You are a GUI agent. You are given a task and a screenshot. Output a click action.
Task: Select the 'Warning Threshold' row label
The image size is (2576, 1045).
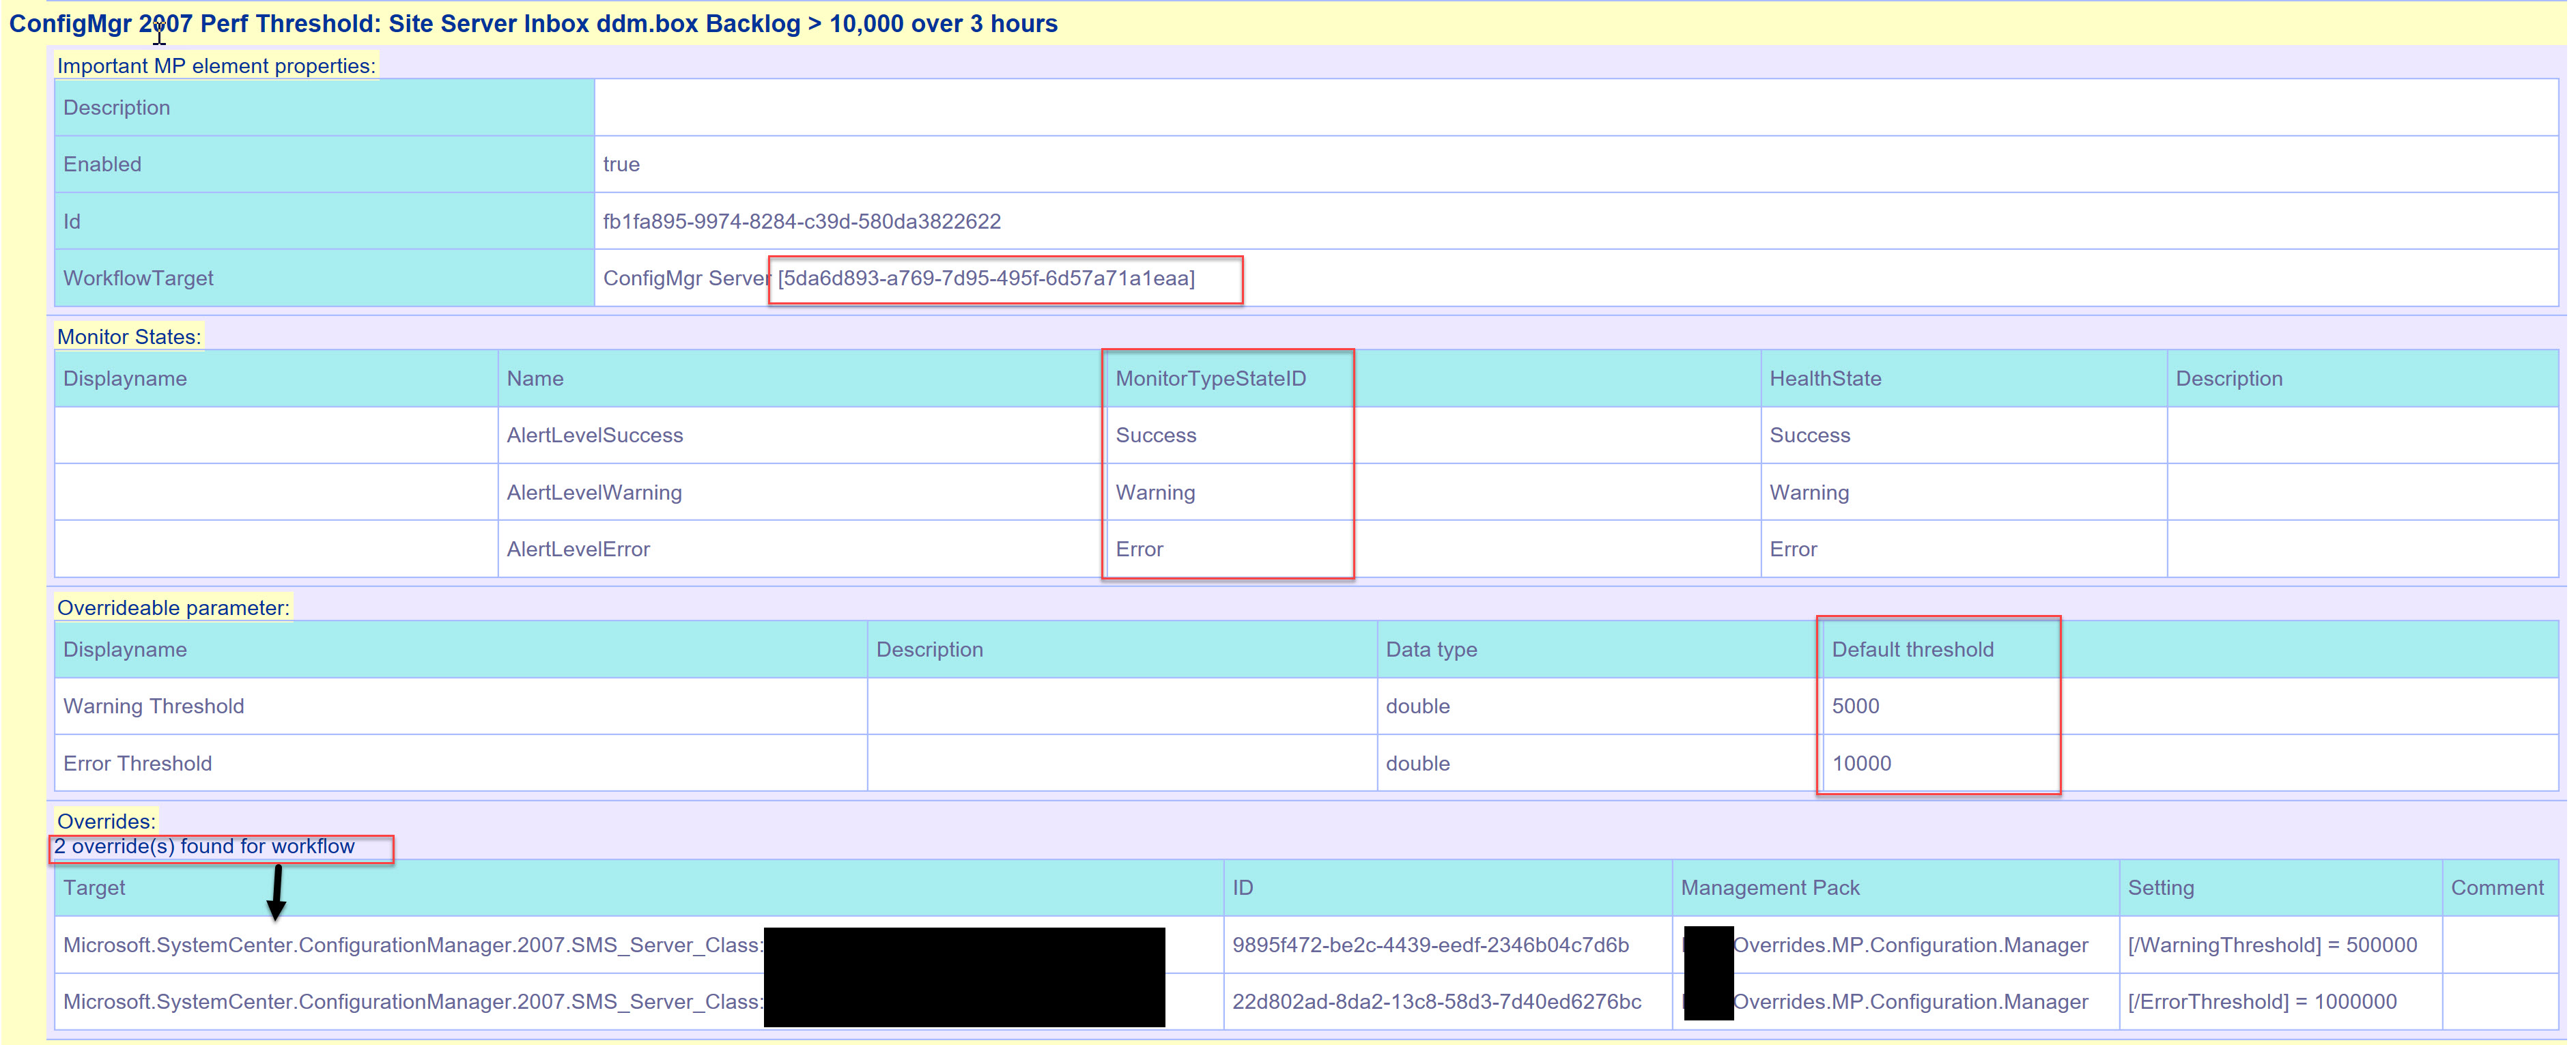(153, 706)
